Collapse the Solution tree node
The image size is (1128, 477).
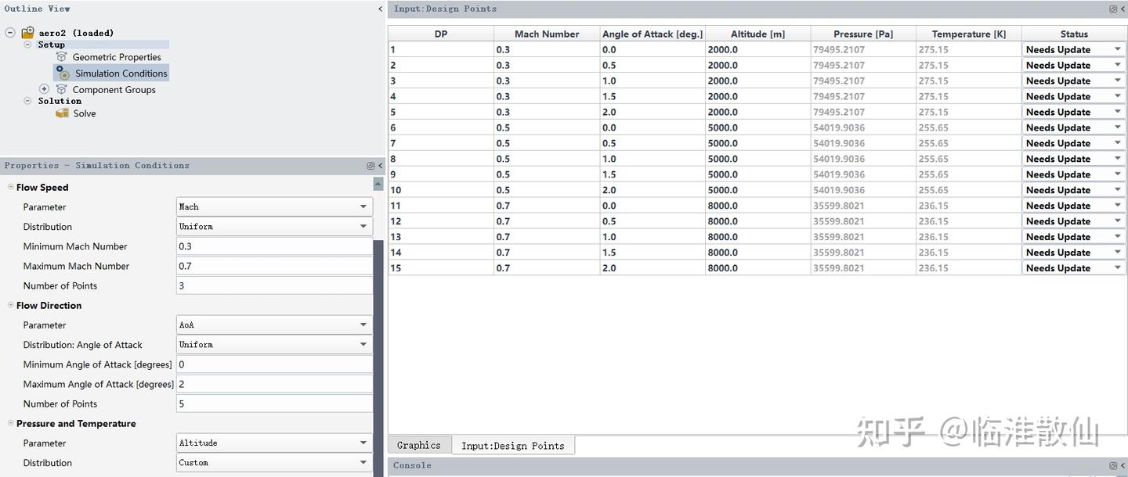[27, 101]
